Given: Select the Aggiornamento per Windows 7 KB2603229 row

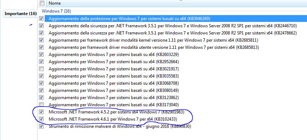Looking at the screenshot, I should [x=114, y=55].
